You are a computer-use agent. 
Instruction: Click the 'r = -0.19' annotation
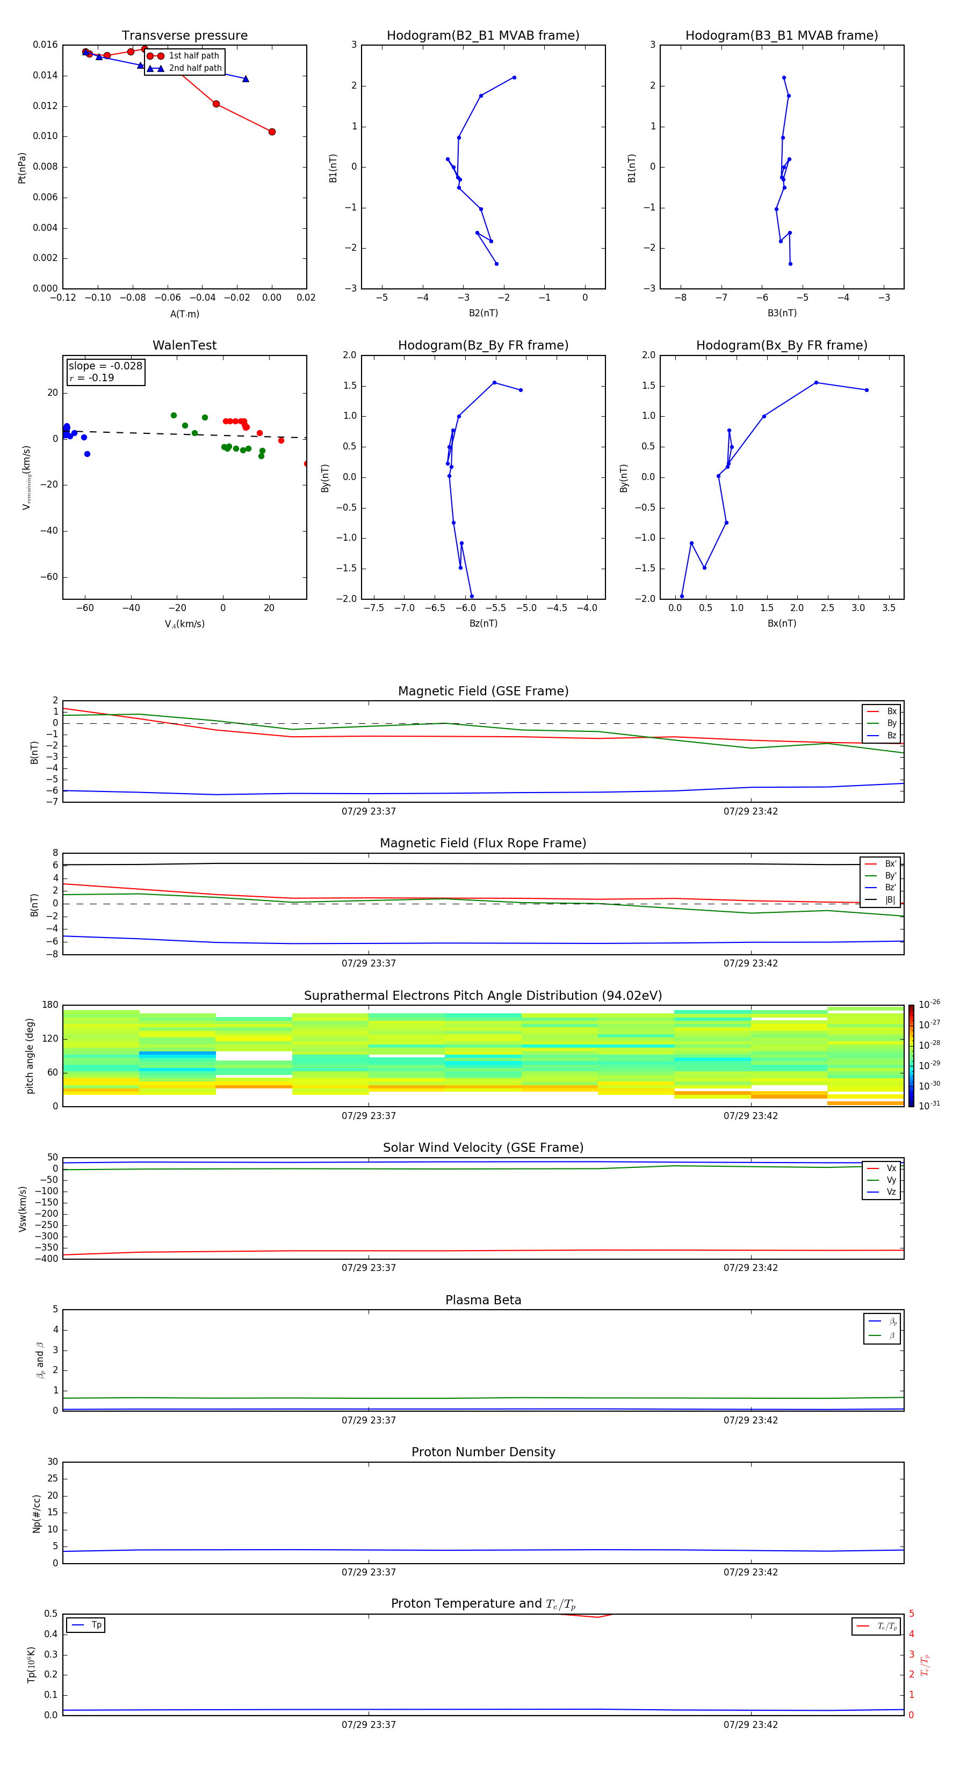coord(91,377)
